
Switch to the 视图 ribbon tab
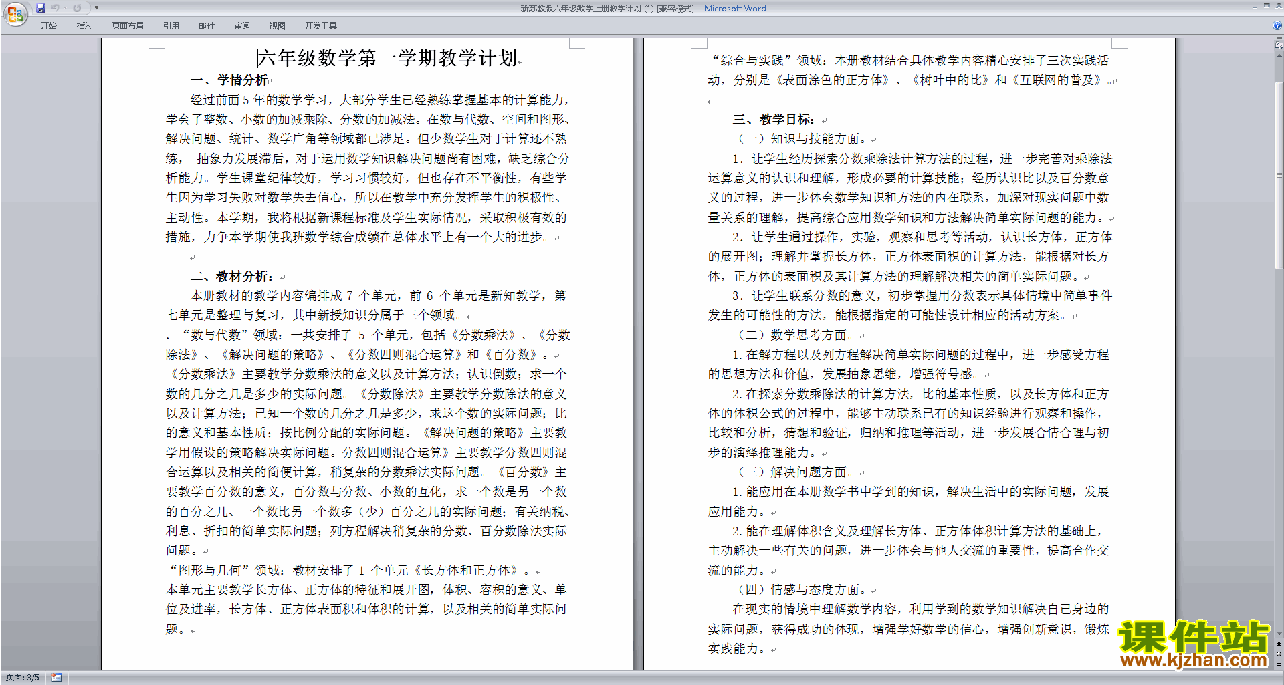coord(278,25)
